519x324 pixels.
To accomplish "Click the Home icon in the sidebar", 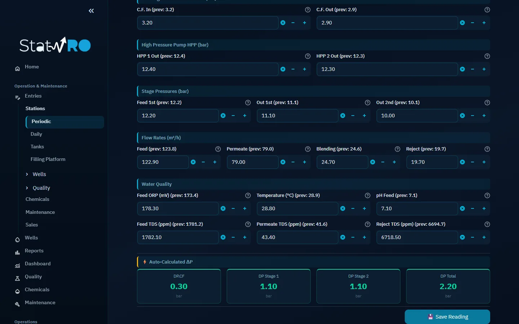I will (17, 68).
